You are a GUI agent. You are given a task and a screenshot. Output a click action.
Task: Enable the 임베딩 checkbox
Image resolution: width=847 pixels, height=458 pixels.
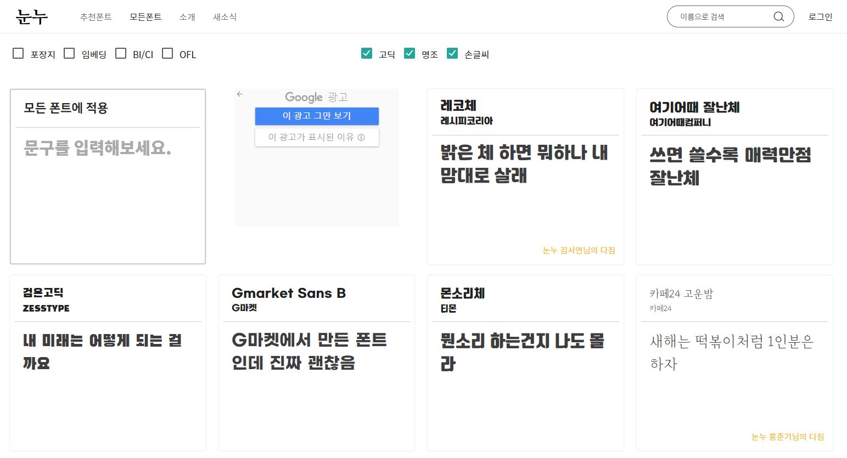tap(69, 53)
